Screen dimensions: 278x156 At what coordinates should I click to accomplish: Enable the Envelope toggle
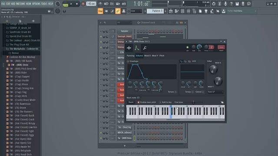click(x=128, y=62)
